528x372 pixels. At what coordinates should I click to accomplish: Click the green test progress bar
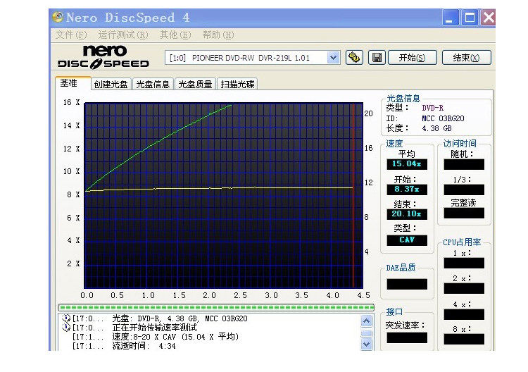(x=216, y=307)
